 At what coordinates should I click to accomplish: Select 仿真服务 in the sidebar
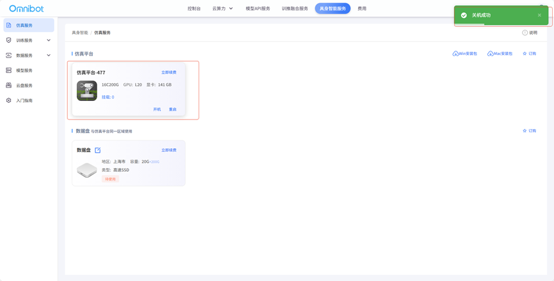coord(29,26)
